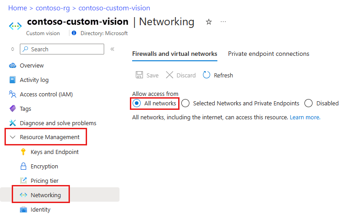Open the Learn more link
This screenshot has width=359, height=217.
tap(305, 118)
